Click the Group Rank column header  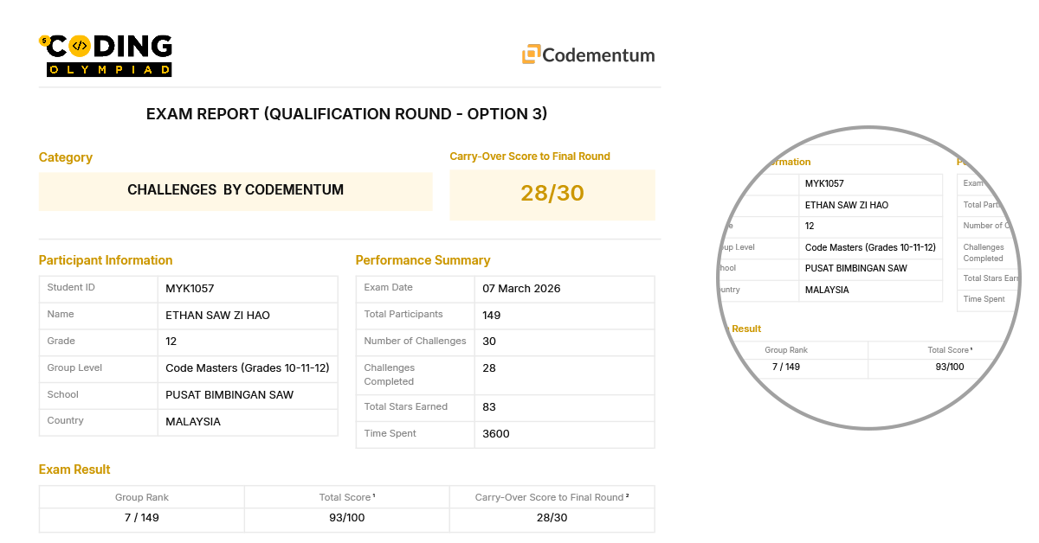tap(142, 497)
